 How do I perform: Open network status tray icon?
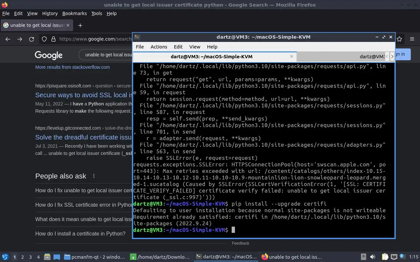pyautogui.click(x=394, y=257)
